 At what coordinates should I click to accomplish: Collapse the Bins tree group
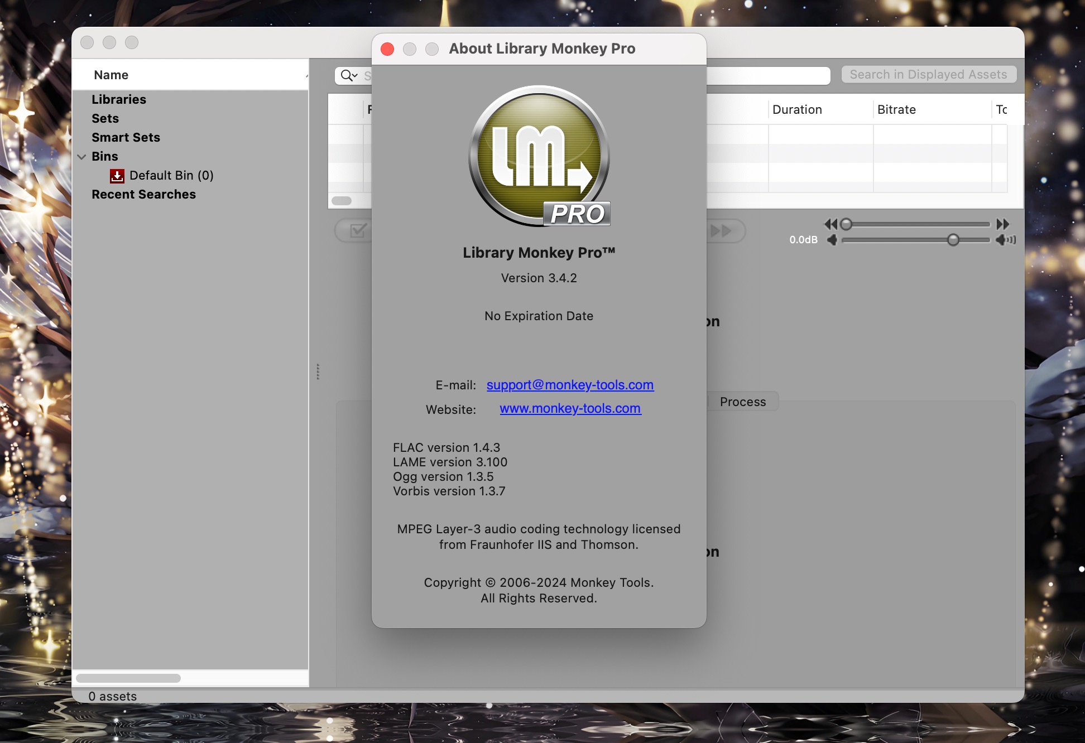[81, 157]
